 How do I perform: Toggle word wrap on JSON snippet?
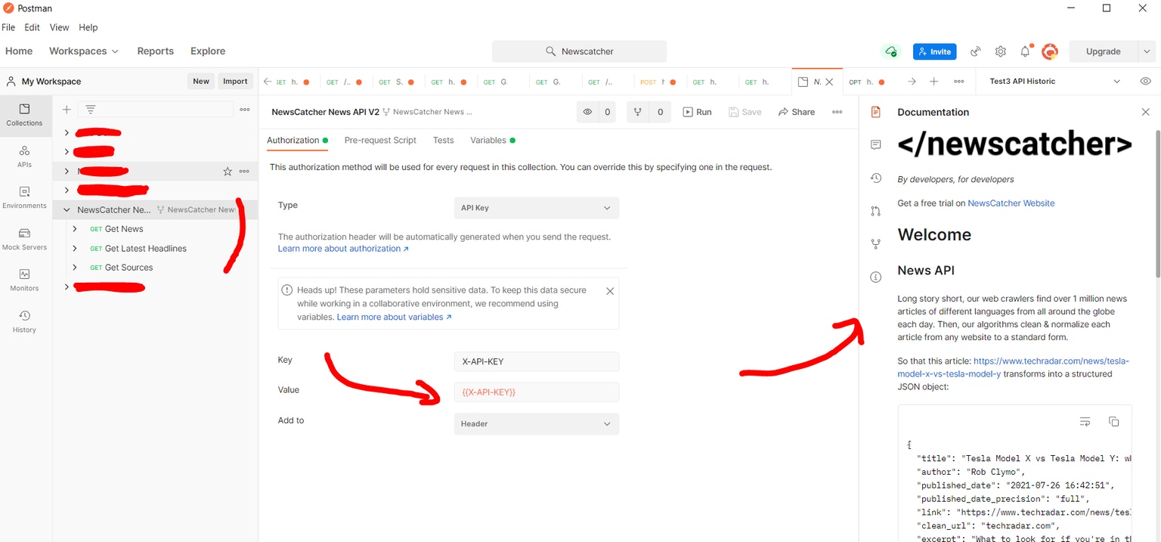(1085, 422)
